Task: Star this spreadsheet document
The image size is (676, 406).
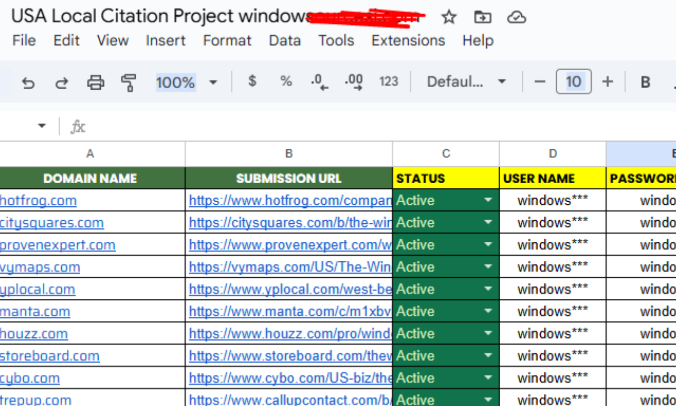Action: point(448,17)
